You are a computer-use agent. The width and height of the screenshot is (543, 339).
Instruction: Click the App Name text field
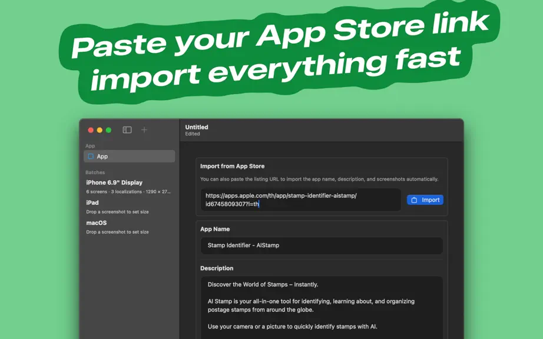(x=322, y=245)
